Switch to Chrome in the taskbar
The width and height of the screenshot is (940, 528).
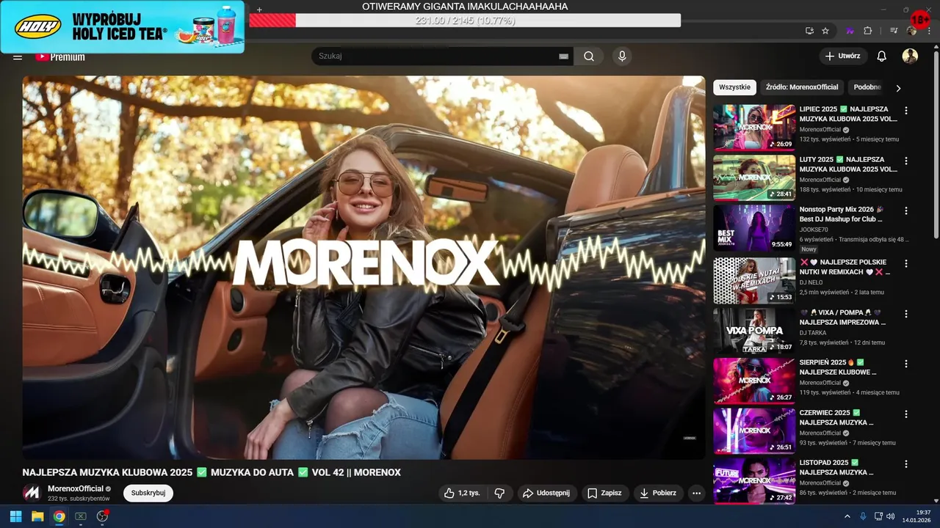pos(59,516)
